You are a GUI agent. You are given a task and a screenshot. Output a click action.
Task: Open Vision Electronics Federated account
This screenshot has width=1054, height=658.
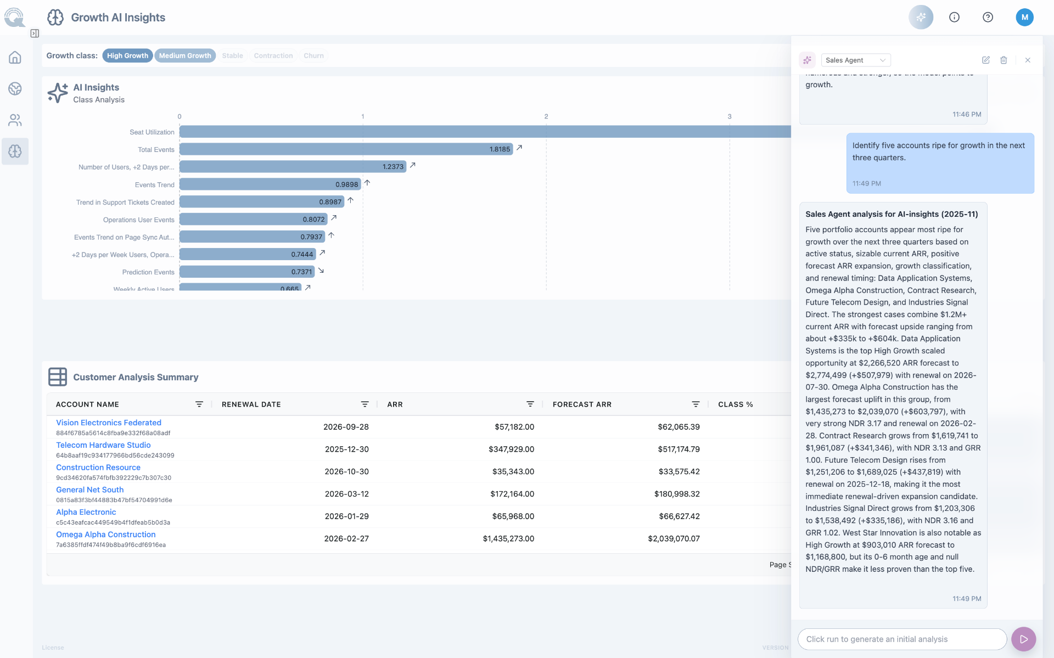(109, 423)
